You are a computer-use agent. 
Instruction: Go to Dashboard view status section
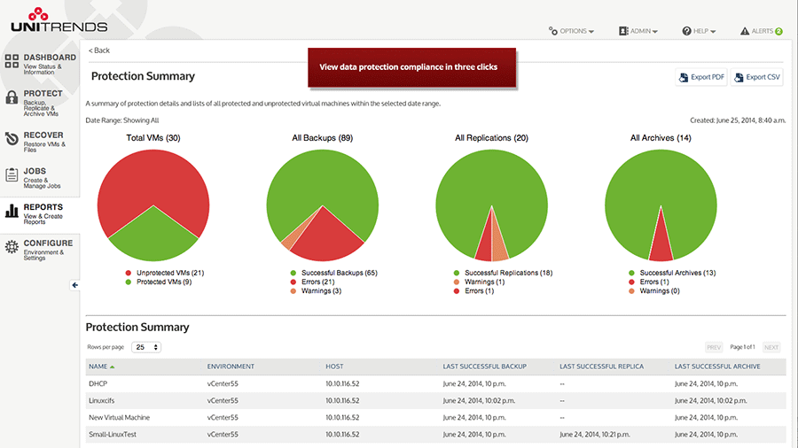click(40, 64)
